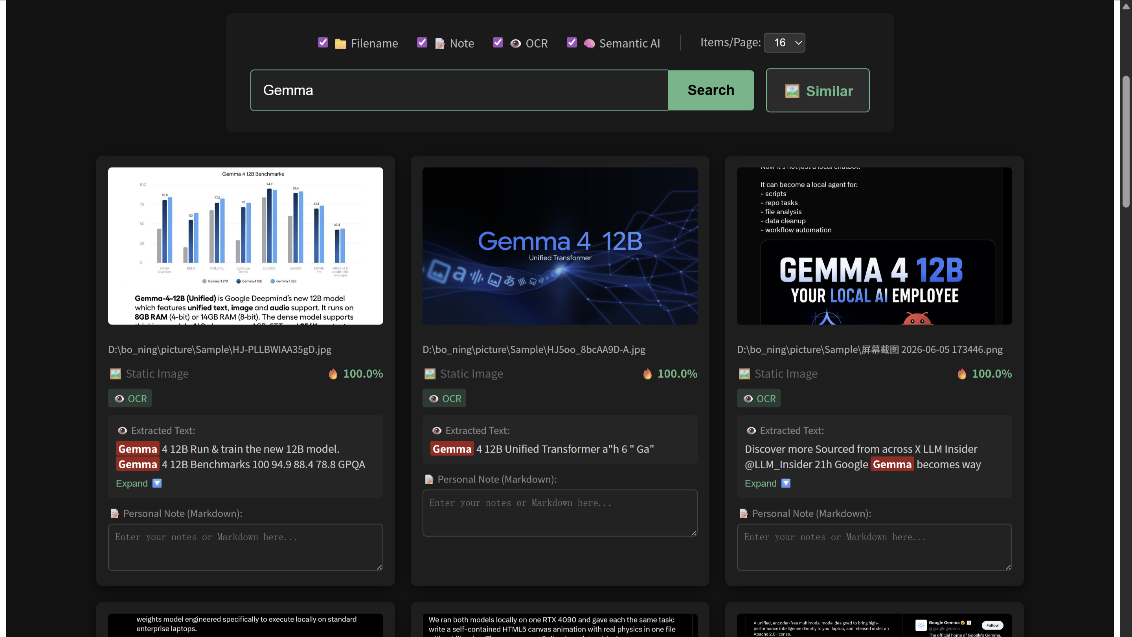The height and width of the screenshot is (637, 1132).
Task: Click the scrollbar up arrow
Action: coord(1126,6)
